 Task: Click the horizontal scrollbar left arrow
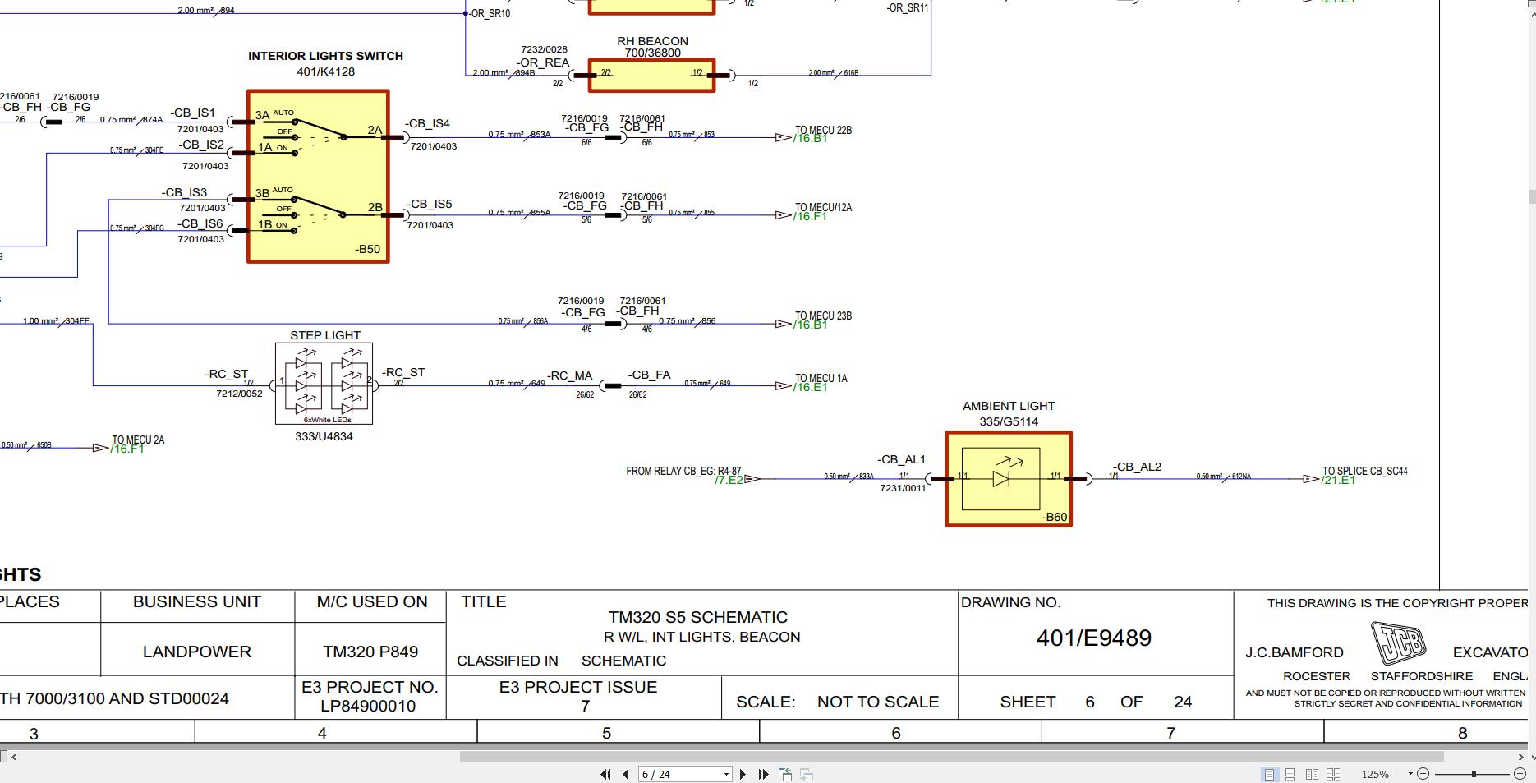[14, 757]
